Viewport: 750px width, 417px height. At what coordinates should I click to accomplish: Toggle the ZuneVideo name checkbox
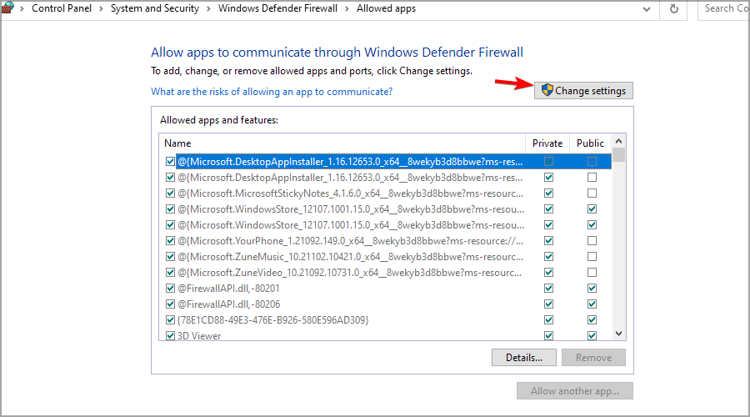click(170, 273)
